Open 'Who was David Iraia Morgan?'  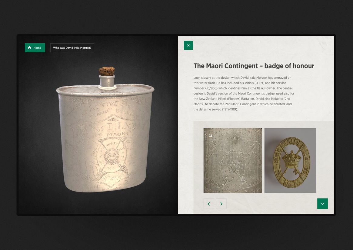click(x=72, y=48)
